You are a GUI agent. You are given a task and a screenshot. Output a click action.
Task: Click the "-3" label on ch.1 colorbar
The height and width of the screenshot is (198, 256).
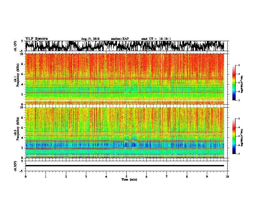(238, 65)
